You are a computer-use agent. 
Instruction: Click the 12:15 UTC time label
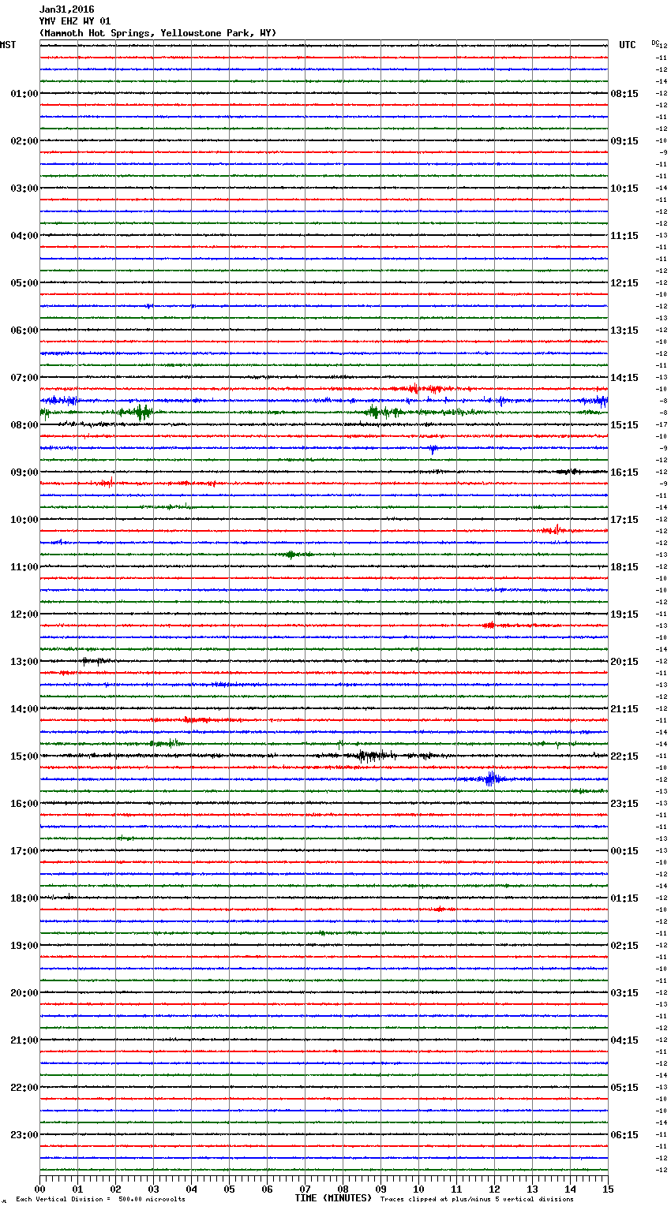tap(624, 283)
